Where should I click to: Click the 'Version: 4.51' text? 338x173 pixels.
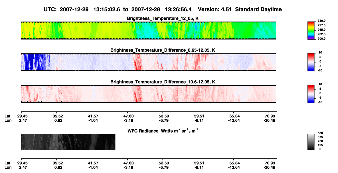[215, 9]
